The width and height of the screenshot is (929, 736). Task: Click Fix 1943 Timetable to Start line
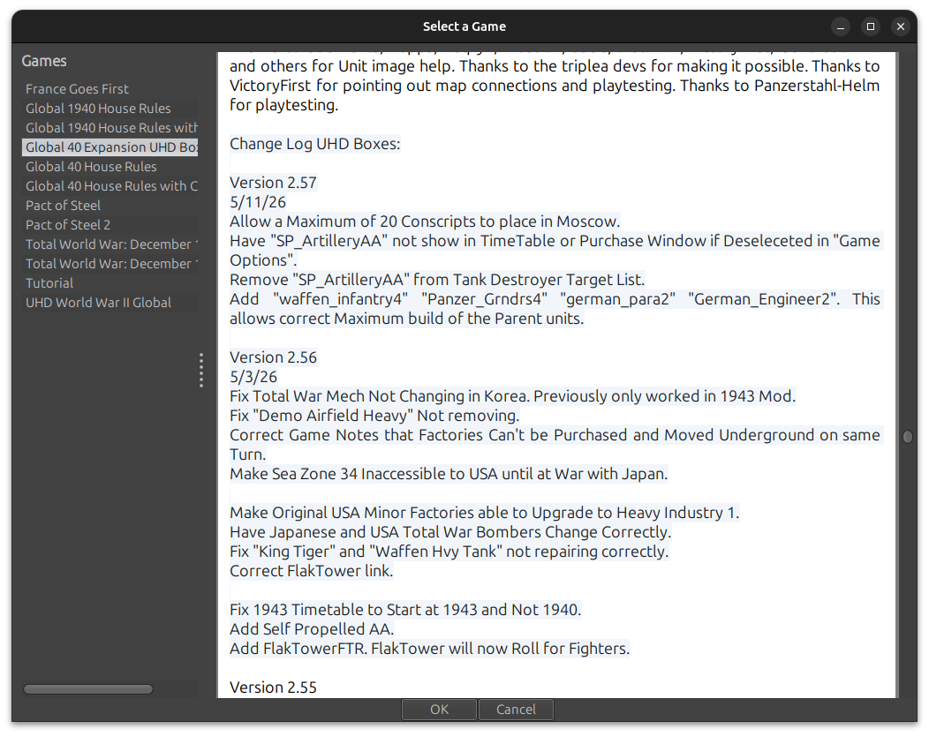point(406,609)
